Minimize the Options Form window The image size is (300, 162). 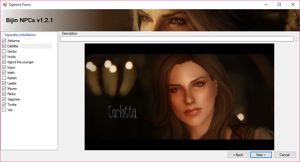(266, 5)
